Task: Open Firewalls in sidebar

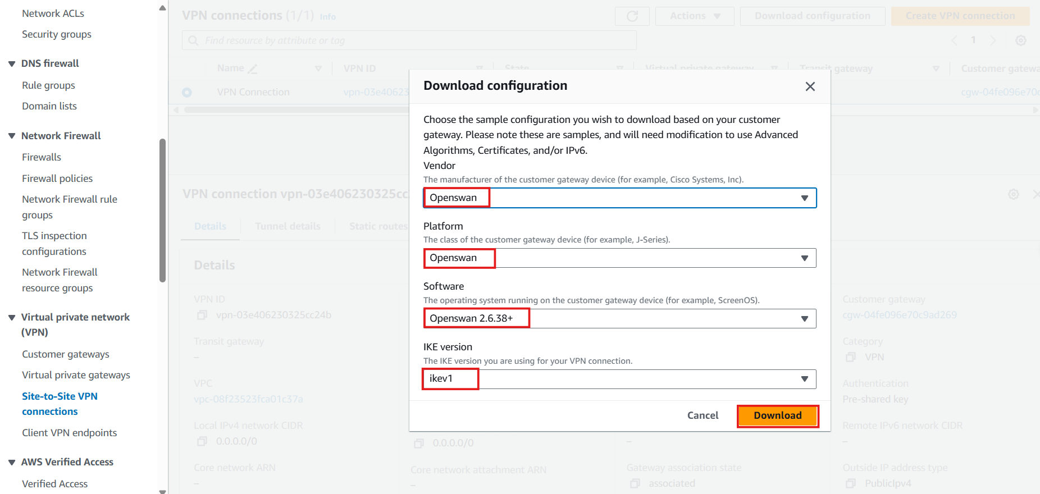Action: click(42, 157)
